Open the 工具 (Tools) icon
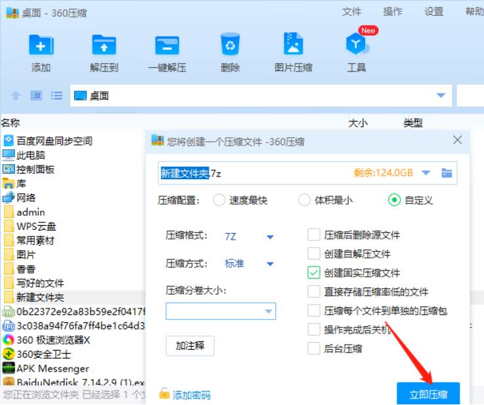 point(357,45)
